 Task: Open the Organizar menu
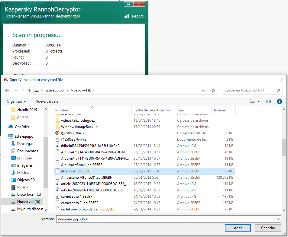16,101
